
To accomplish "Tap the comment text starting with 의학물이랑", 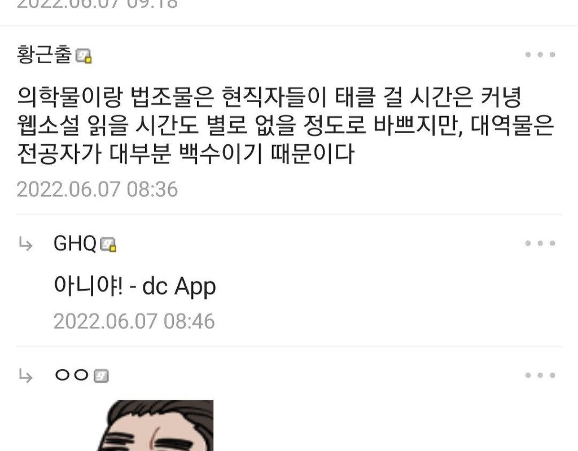I will (x=286, y=126).
